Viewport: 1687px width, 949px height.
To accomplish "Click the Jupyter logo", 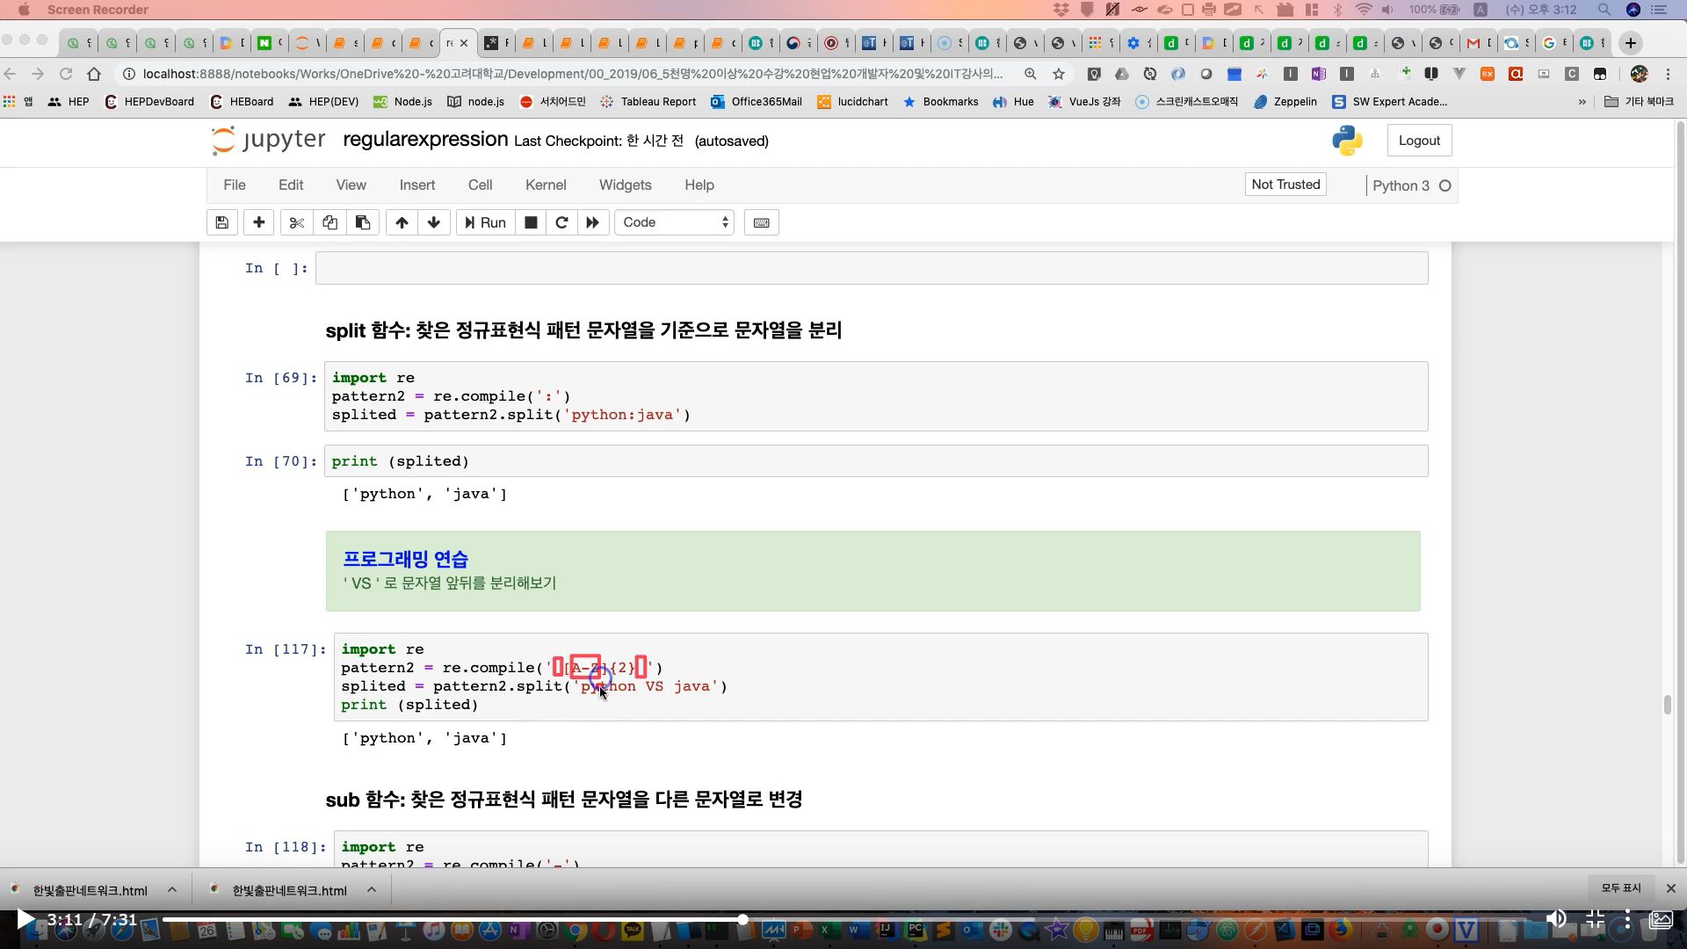I will (268, 141).
